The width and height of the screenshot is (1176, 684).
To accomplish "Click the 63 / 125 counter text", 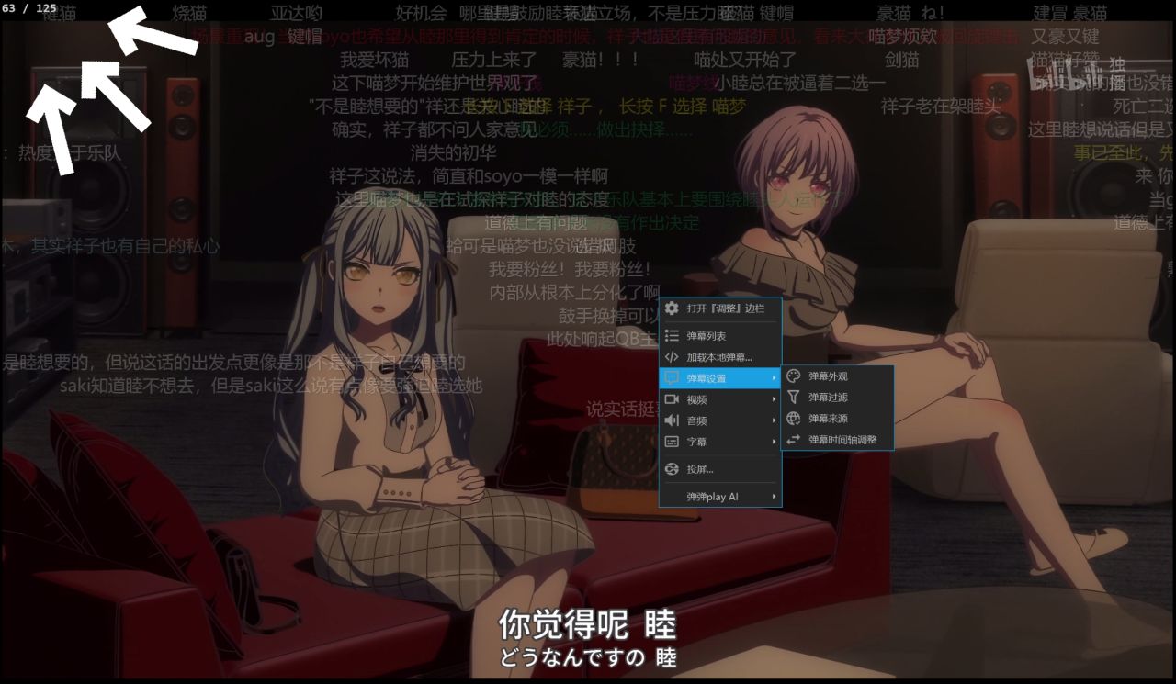I will click(29, 8).
